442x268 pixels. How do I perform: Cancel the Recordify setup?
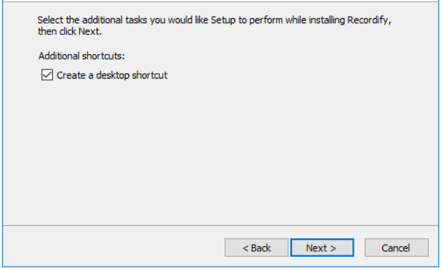pyautogui.click(x=396, y=248)
